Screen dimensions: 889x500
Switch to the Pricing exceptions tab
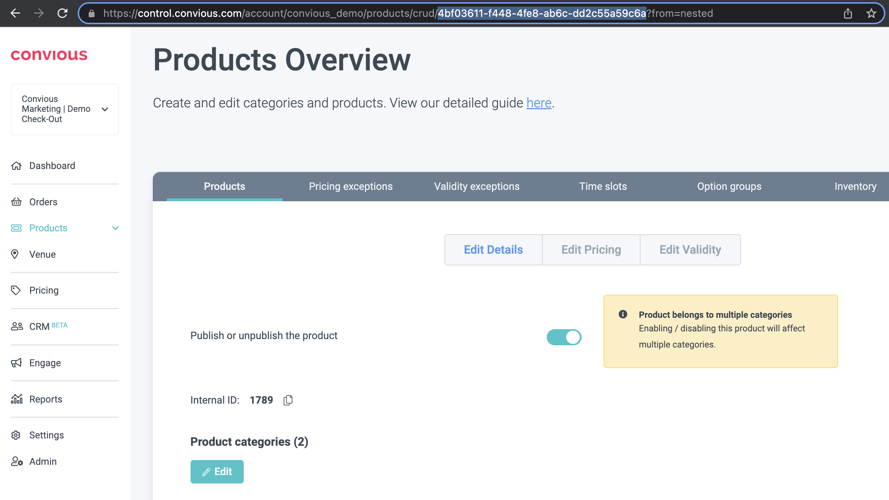tap(350, 186)
